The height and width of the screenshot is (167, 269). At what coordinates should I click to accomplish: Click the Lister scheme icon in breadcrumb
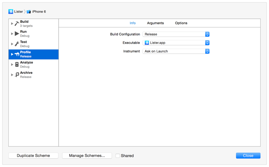(x=11, y=11)
